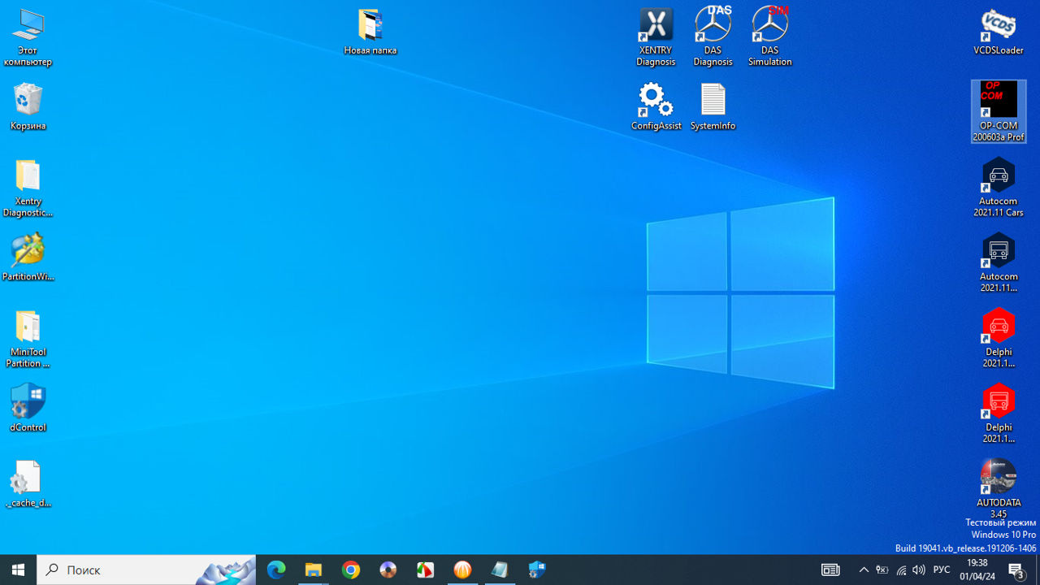Select the DAS Diagnosis desktop shortcut
1040x585 pixels.
coord(713,36)
